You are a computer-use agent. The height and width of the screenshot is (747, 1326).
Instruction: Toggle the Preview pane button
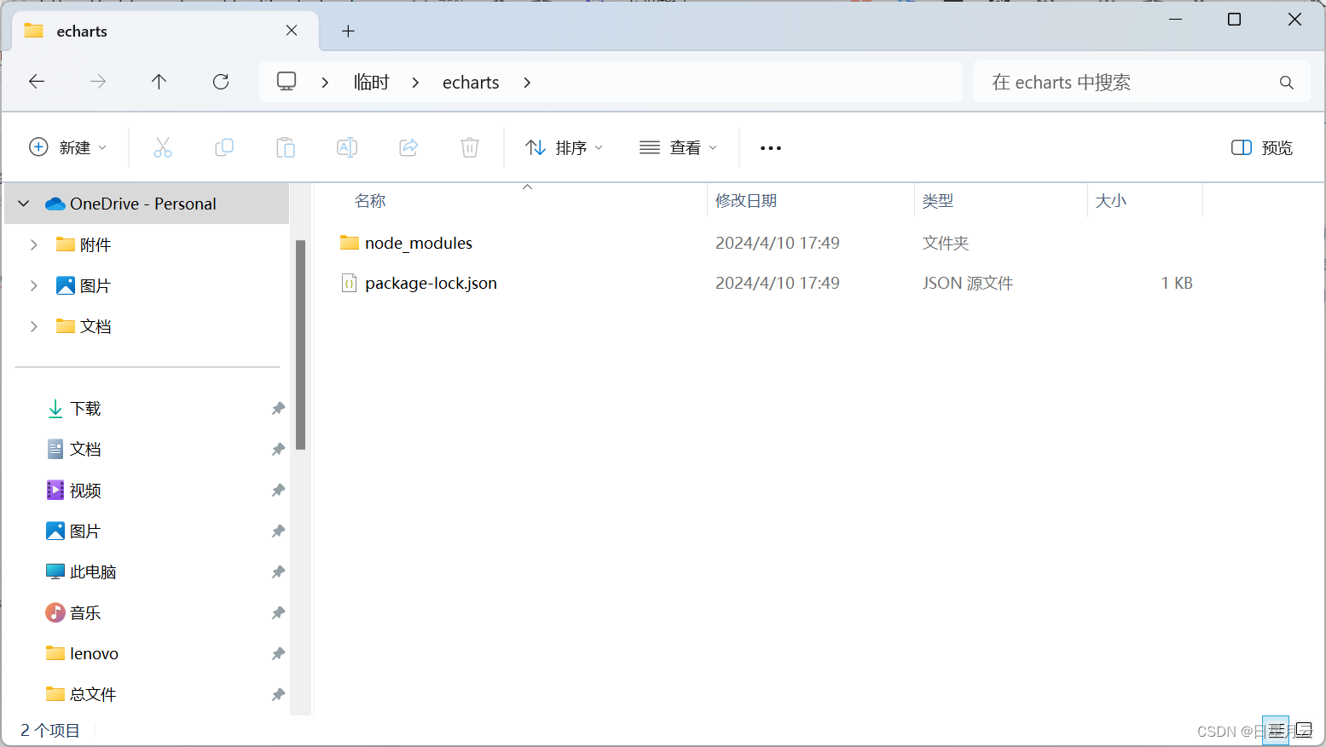click(x=1262, y=147)
